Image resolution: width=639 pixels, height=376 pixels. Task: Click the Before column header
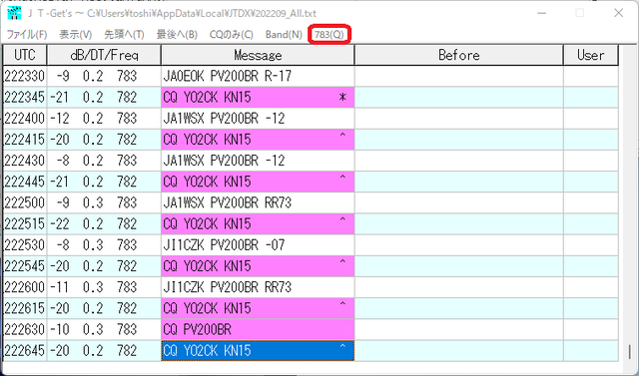click(459, 55)
